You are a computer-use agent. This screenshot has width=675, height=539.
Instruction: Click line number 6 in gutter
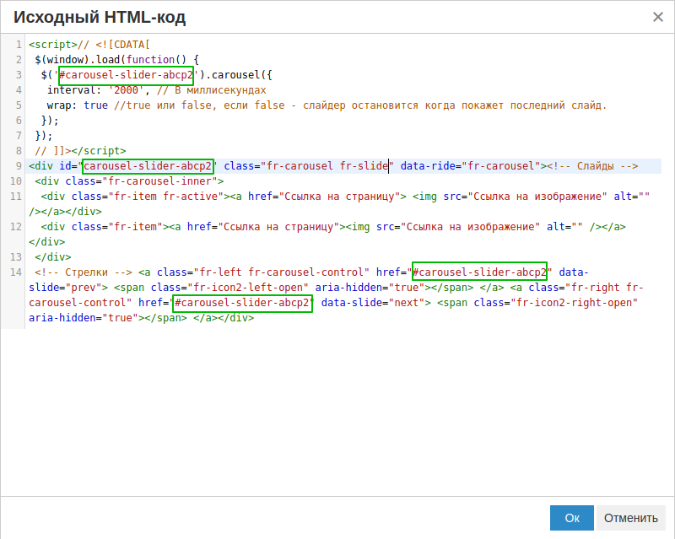click(19, 121)
